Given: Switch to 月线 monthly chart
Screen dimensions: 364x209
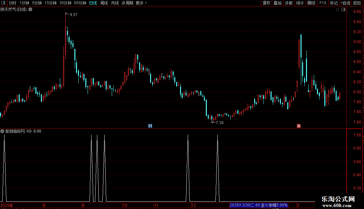Looking at the screenshot, I should (115, 3).
